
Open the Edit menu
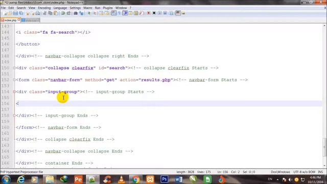point(11,8)
